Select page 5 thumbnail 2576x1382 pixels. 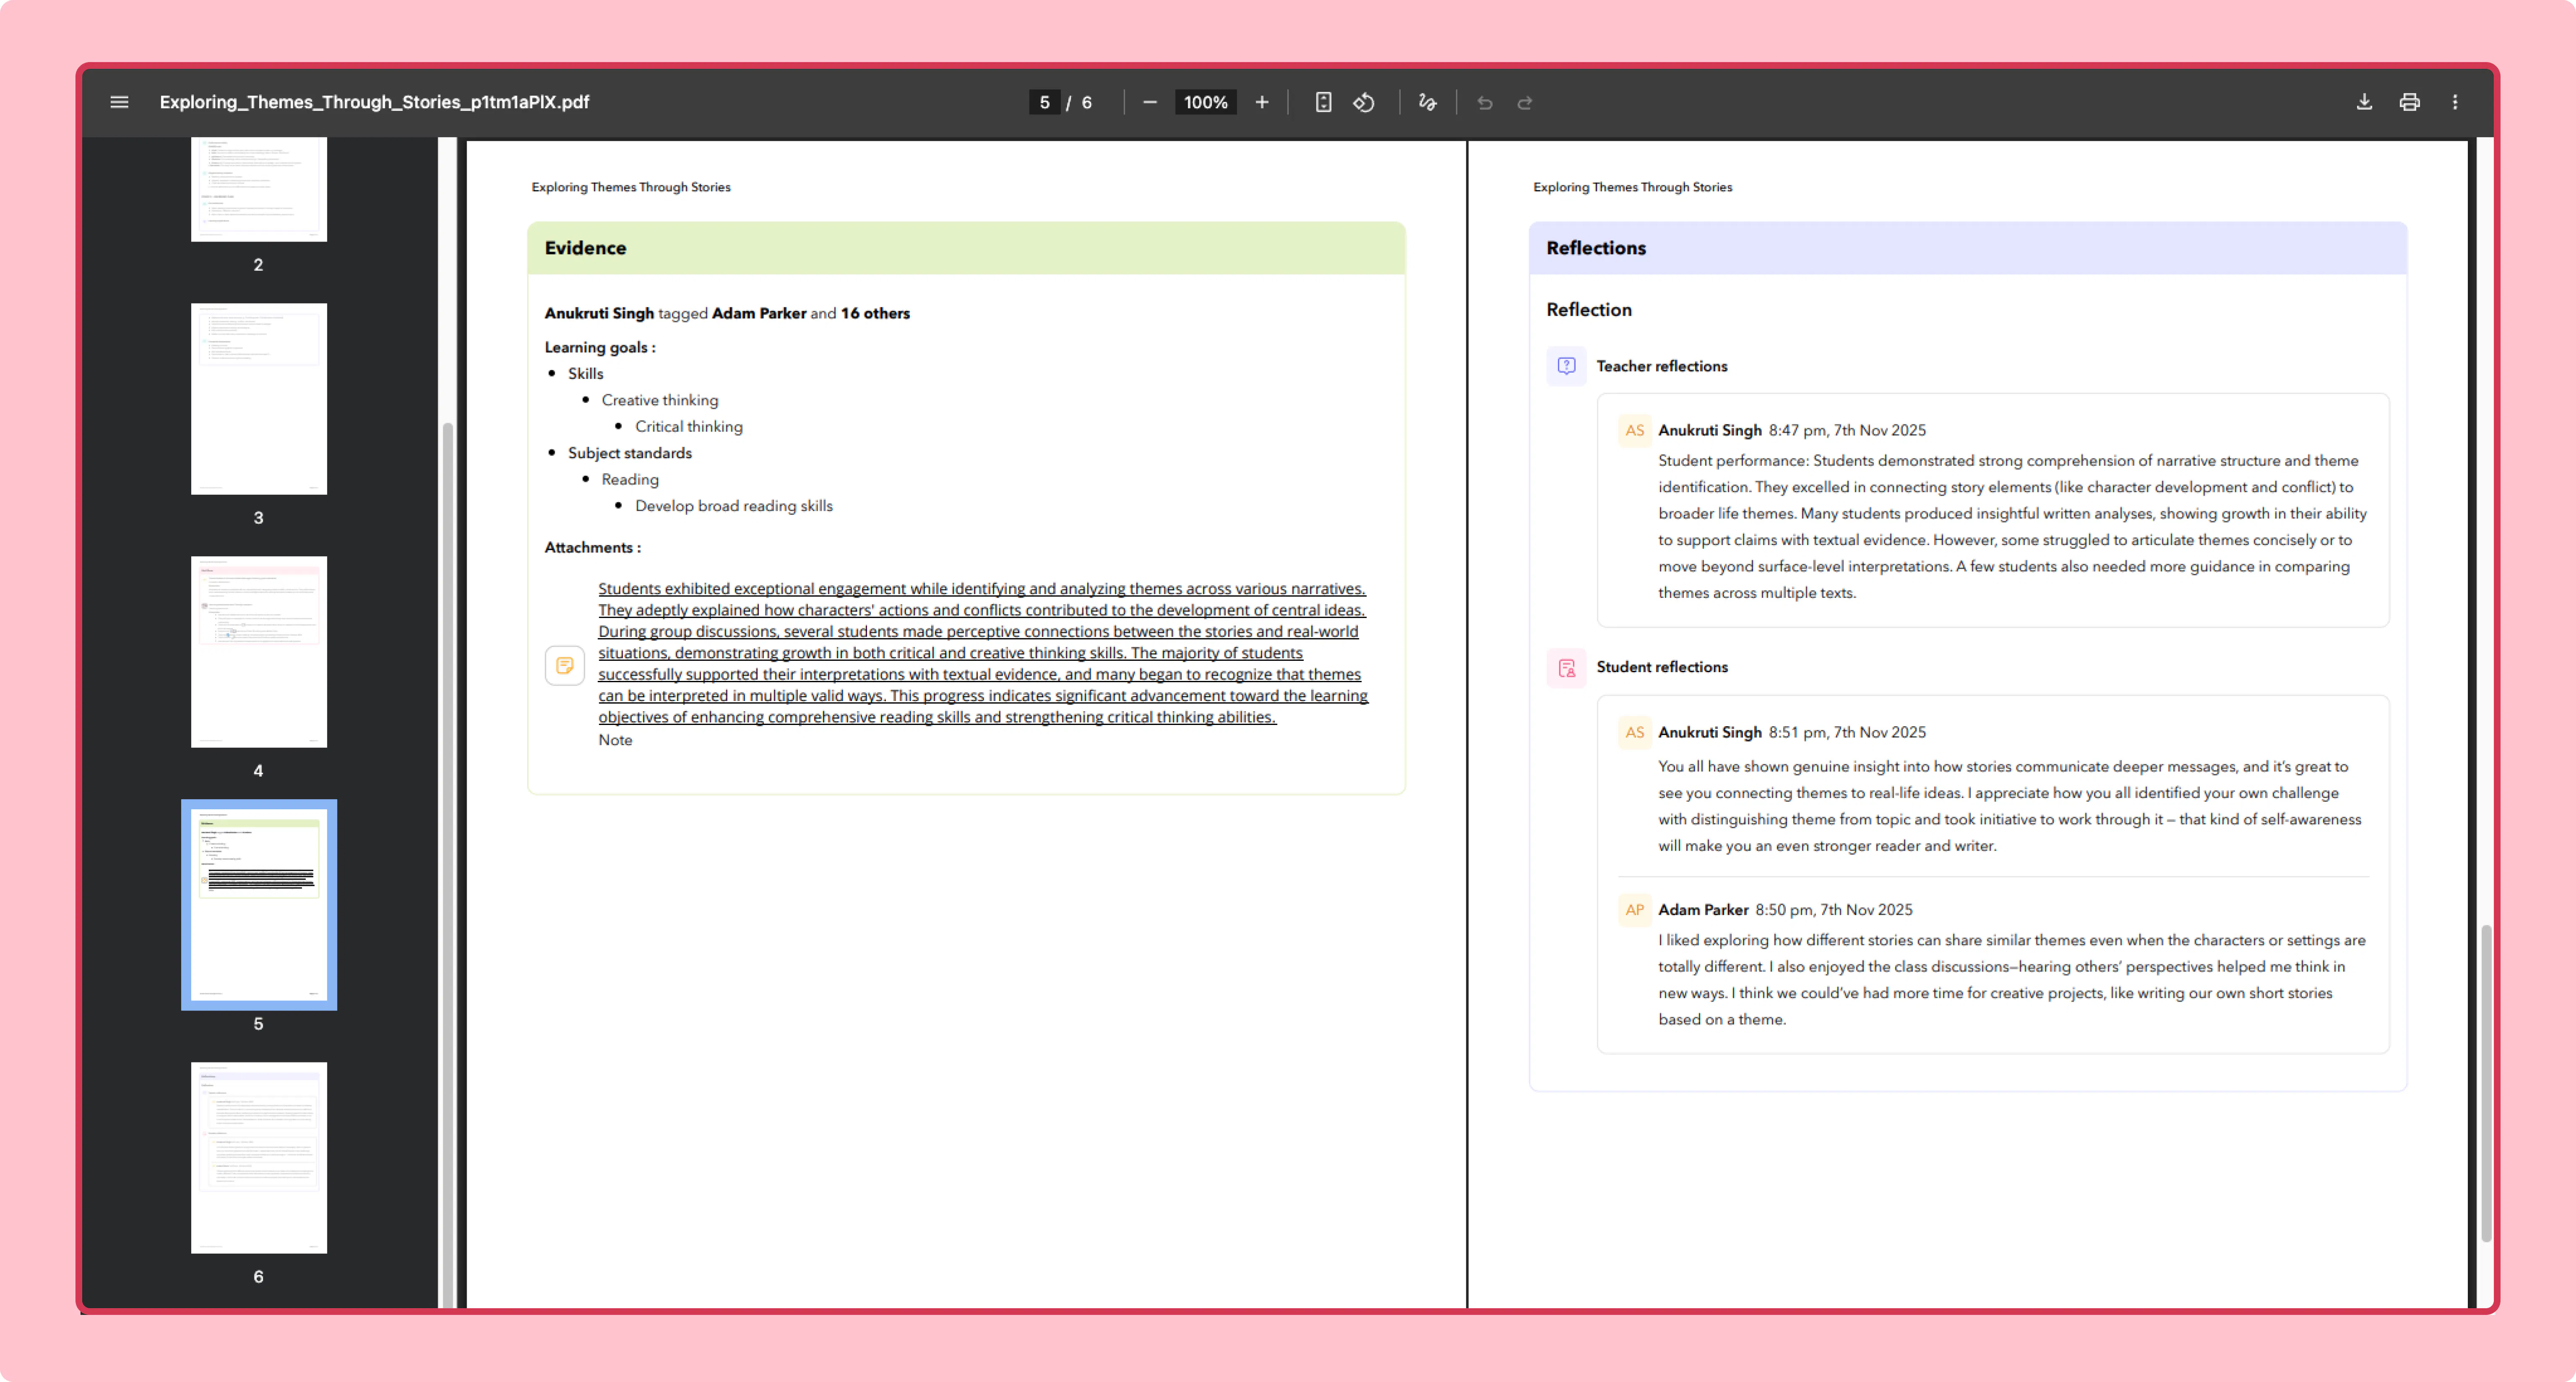coord(259,904)
